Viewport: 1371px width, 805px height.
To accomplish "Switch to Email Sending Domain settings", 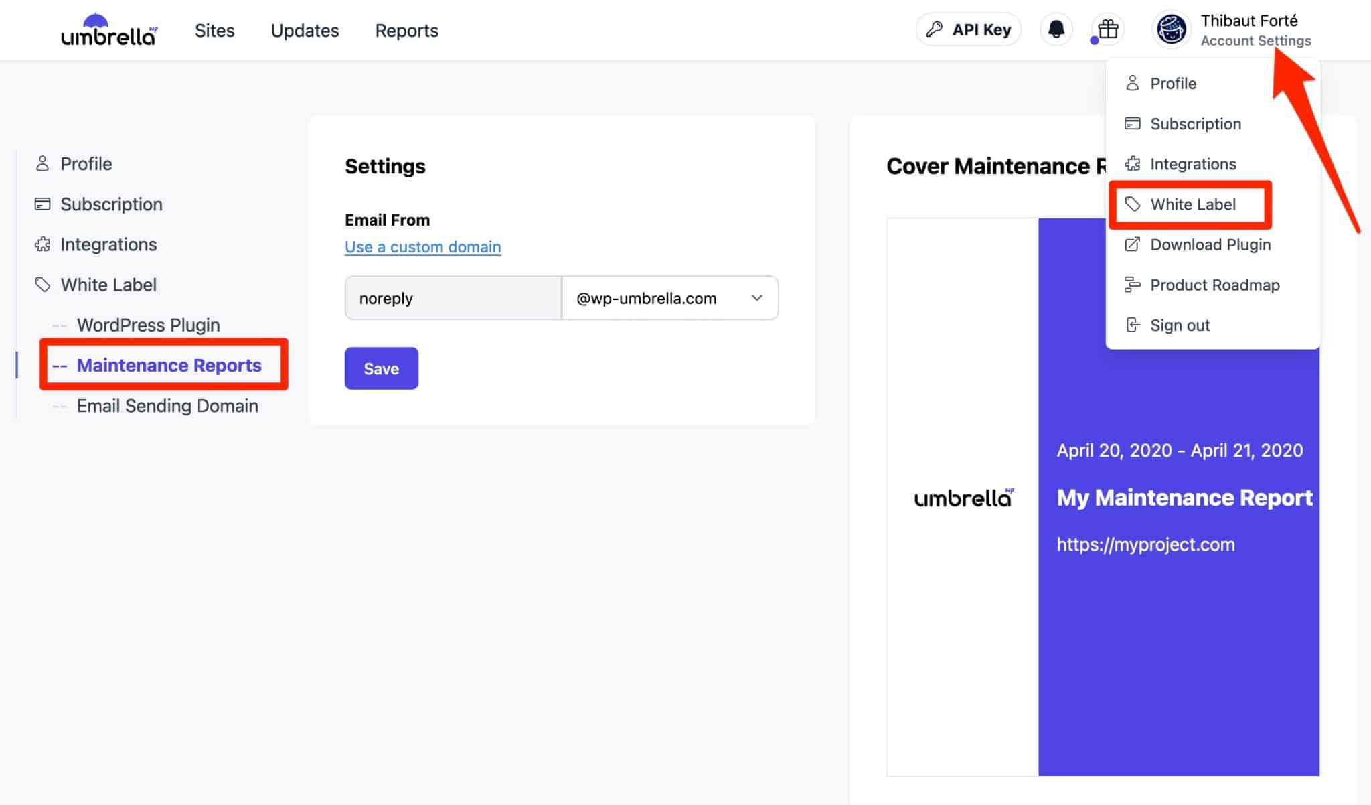I will pyautogui.click(x=167, y=405).
